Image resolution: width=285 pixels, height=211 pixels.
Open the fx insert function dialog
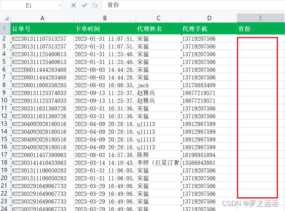(95, 5)
